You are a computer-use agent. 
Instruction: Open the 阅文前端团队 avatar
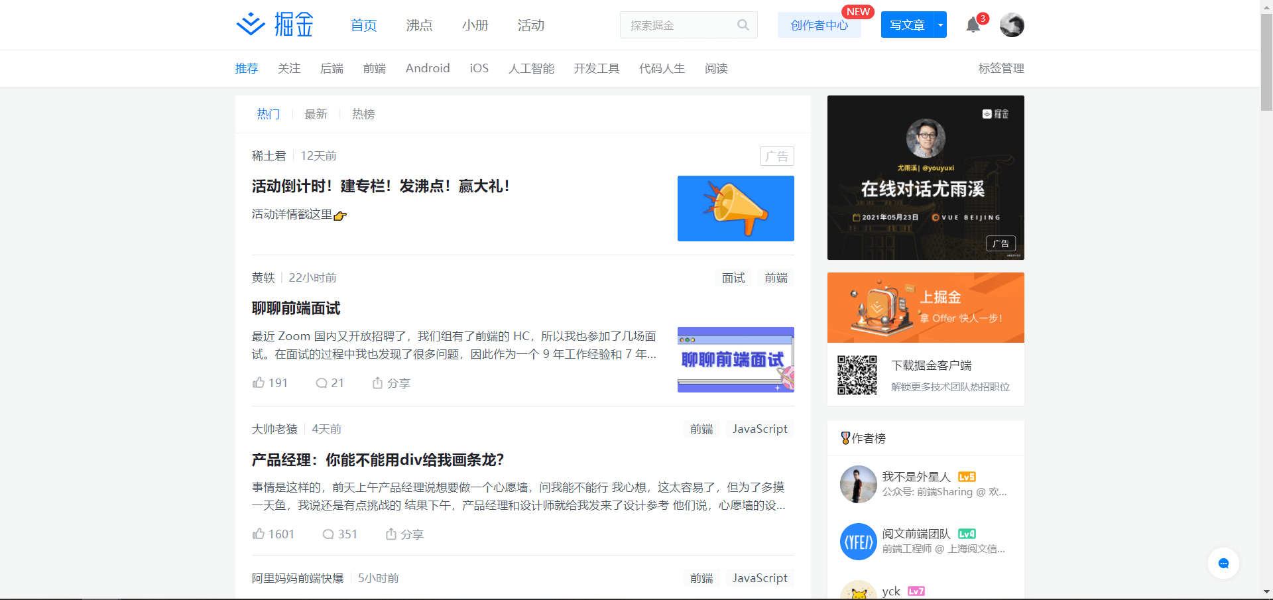tap(859, 542)
